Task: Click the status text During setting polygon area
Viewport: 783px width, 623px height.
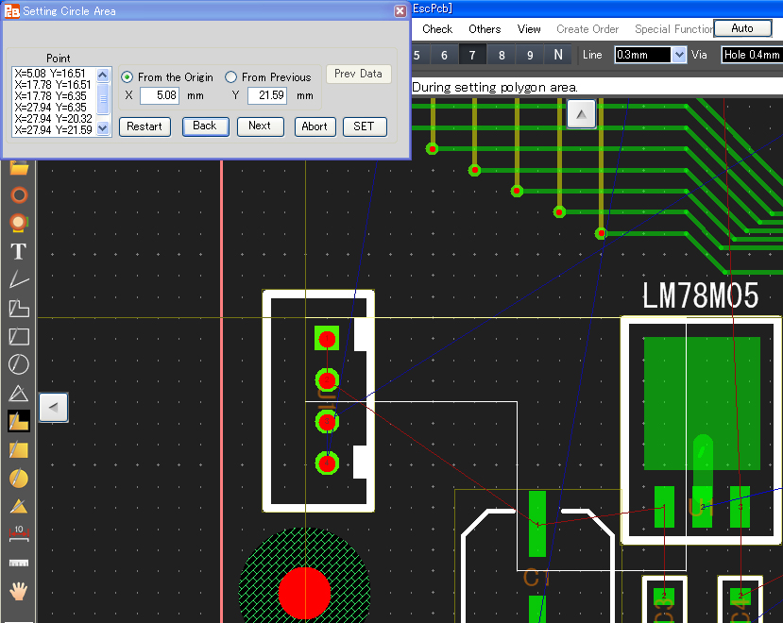Action: point(494,88)
